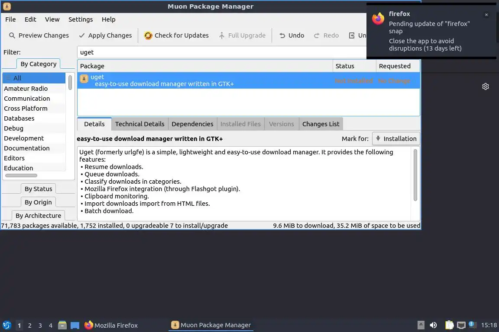The height and width of the screenshot is (332, 499).
Task: Switch to the Details tab
Action: (x=94, y=124)
